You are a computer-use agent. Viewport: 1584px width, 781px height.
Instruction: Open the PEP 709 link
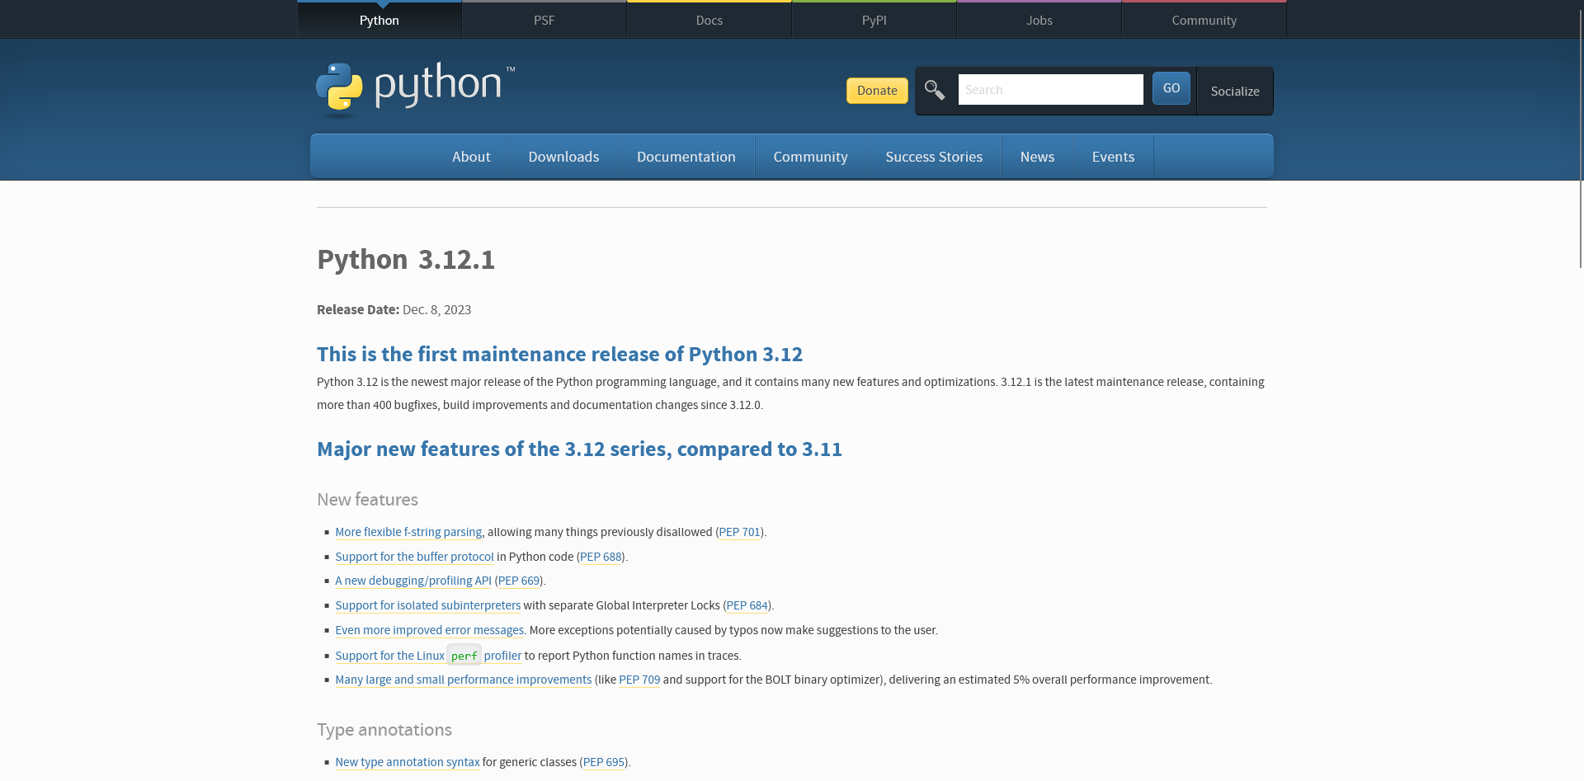(639, 680)
